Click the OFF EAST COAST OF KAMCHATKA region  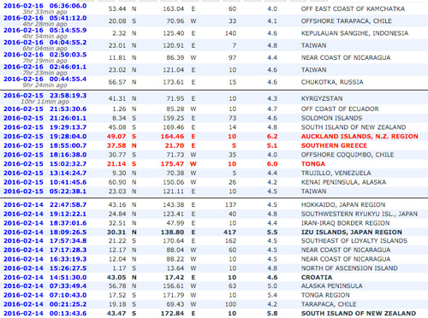[x=353, y=9]
